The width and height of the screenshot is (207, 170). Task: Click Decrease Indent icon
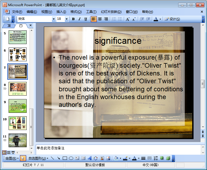(x=142, y=19)
